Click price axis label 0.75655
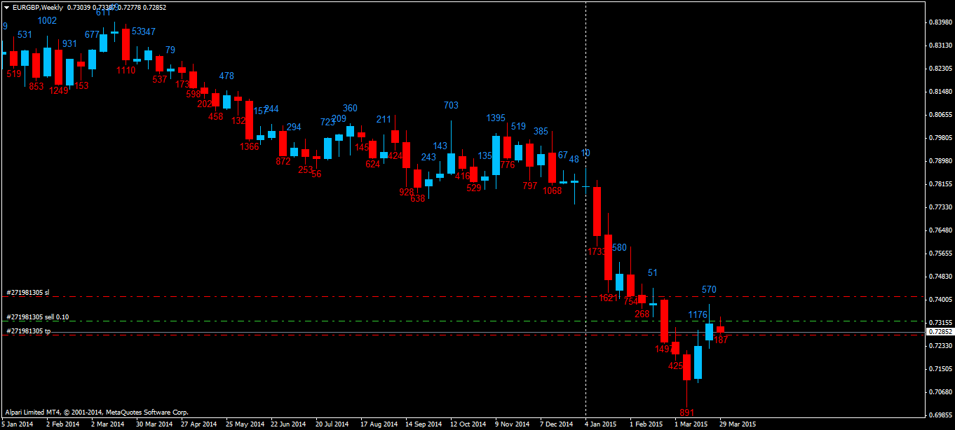 point(940,254)
